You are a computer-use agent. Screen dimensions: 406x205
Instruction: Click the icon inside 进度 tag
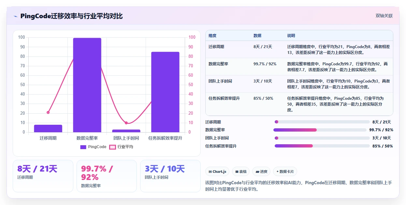tap(257, 172)
